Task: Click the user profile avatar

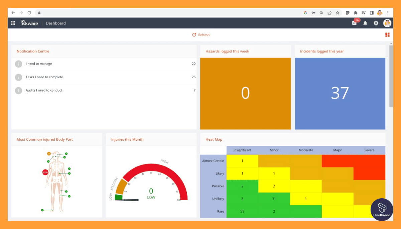Action: [x=387, y=23]
